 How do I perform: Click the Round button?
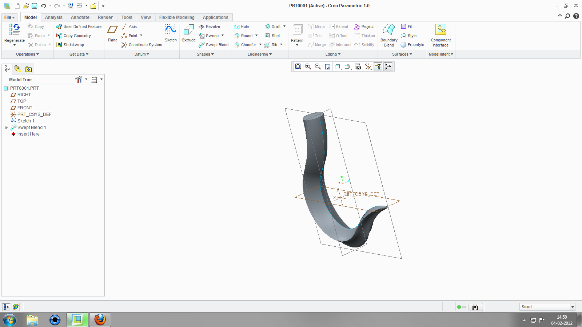tap(243, 36)
